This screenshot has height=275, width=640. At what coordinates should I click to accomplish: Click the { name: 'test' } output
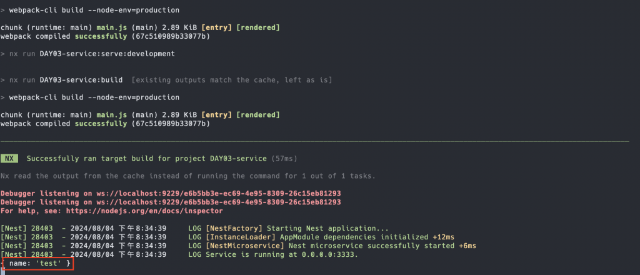point(39,264)
